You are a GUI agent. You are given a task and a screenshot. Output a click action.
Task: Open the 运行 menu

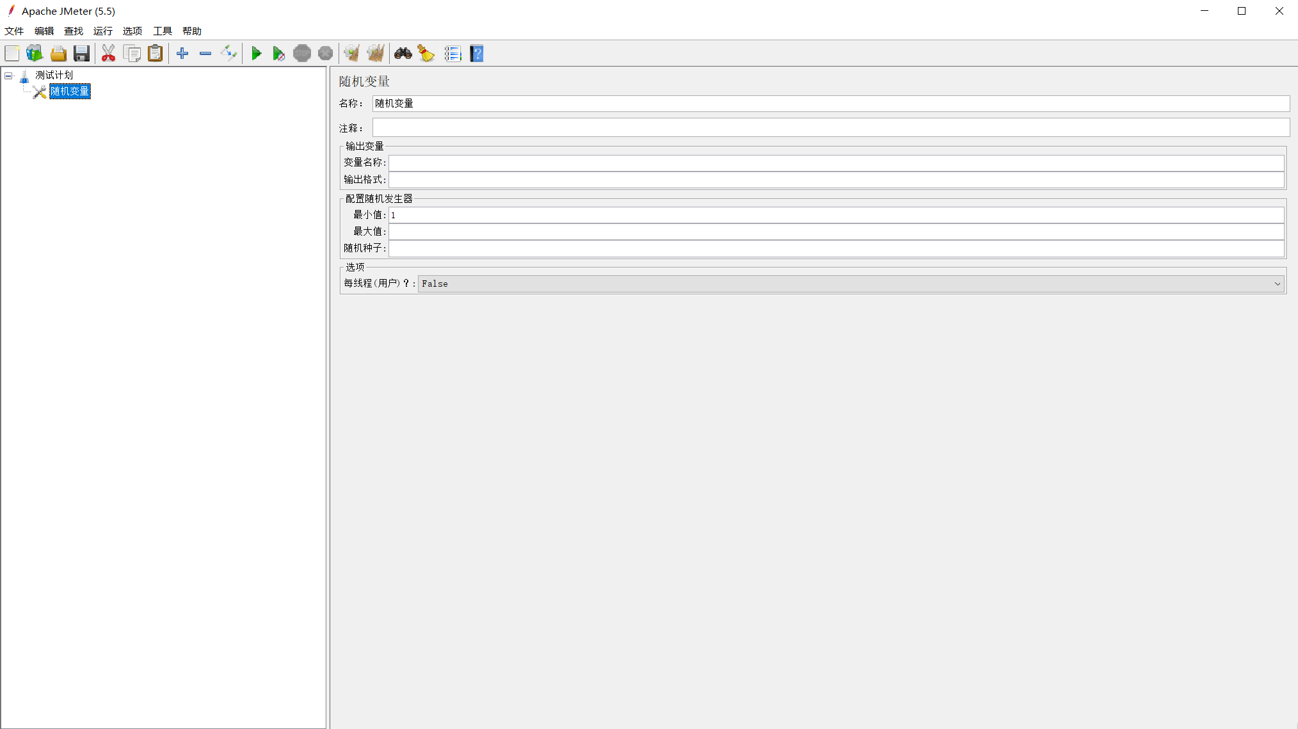pyautogui.click(x=102, y=31)
